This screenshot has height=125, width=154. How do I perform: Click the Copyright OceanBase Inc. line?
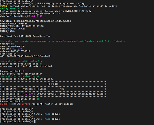(26, 36)
